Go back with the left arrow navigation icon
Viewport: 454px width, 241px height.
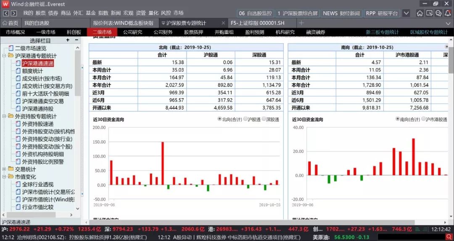point(6,13)
